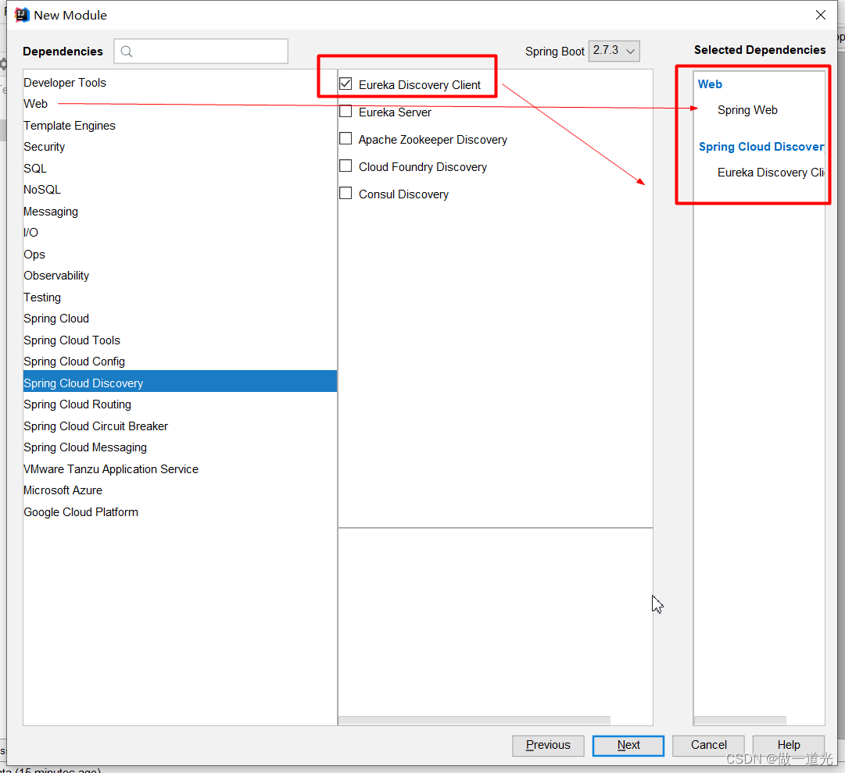Open Help for this dialog
Viewport: 845px width, 773px height.
tap(789, 746)
